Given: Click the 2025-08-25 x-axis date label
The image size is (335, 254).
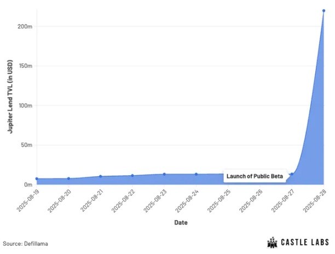Looking at the screenshot, I should pos(219,200).
